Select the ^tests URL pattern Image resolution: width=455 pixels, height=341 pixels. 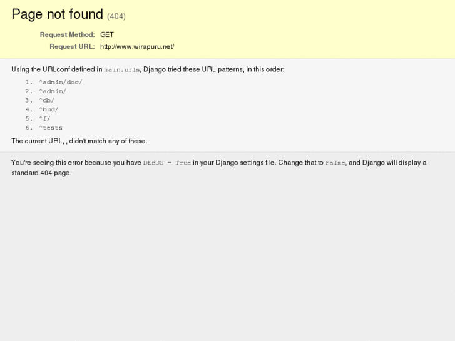(x=51, y=128)
